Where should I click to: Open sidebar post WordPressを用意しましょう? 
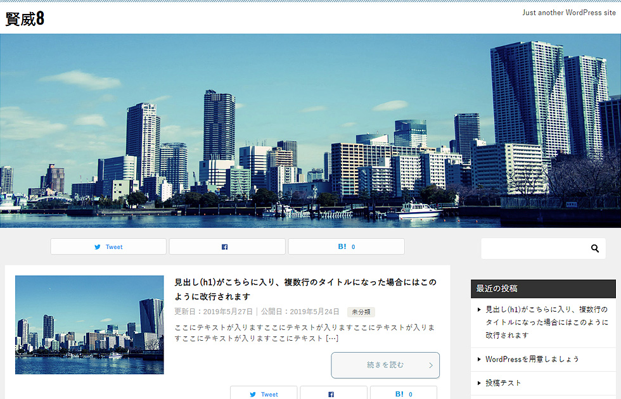[x=532, y=359]
